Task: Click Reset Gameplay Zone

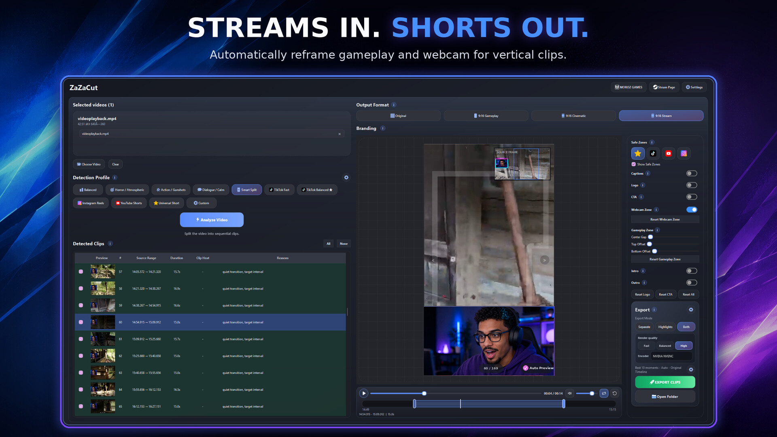Action: point(665,259)
